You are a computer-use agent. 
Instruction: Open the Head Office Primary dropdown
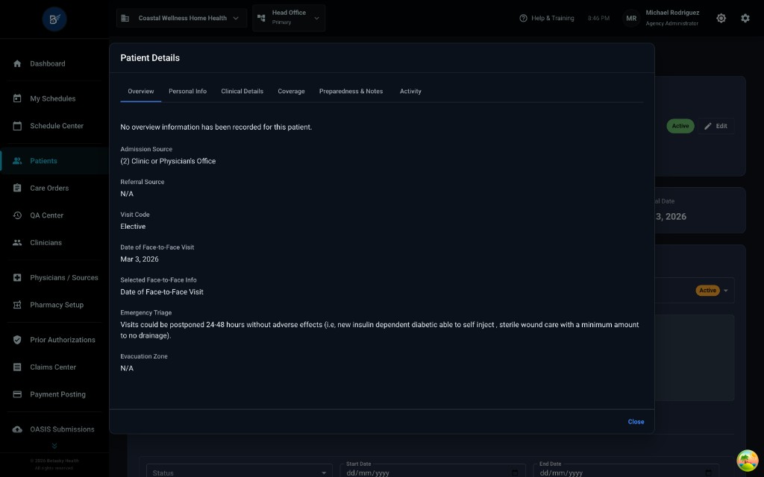click(x=289, y=18)
